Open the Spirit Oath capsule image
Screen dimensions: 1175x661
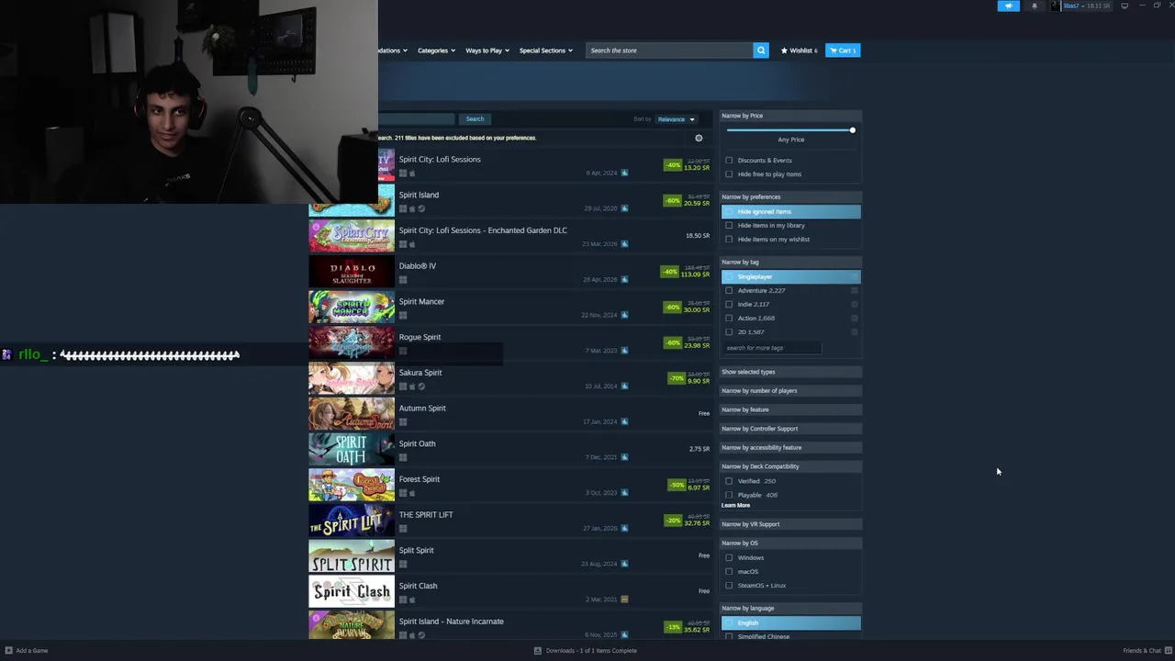click(352, 449)
